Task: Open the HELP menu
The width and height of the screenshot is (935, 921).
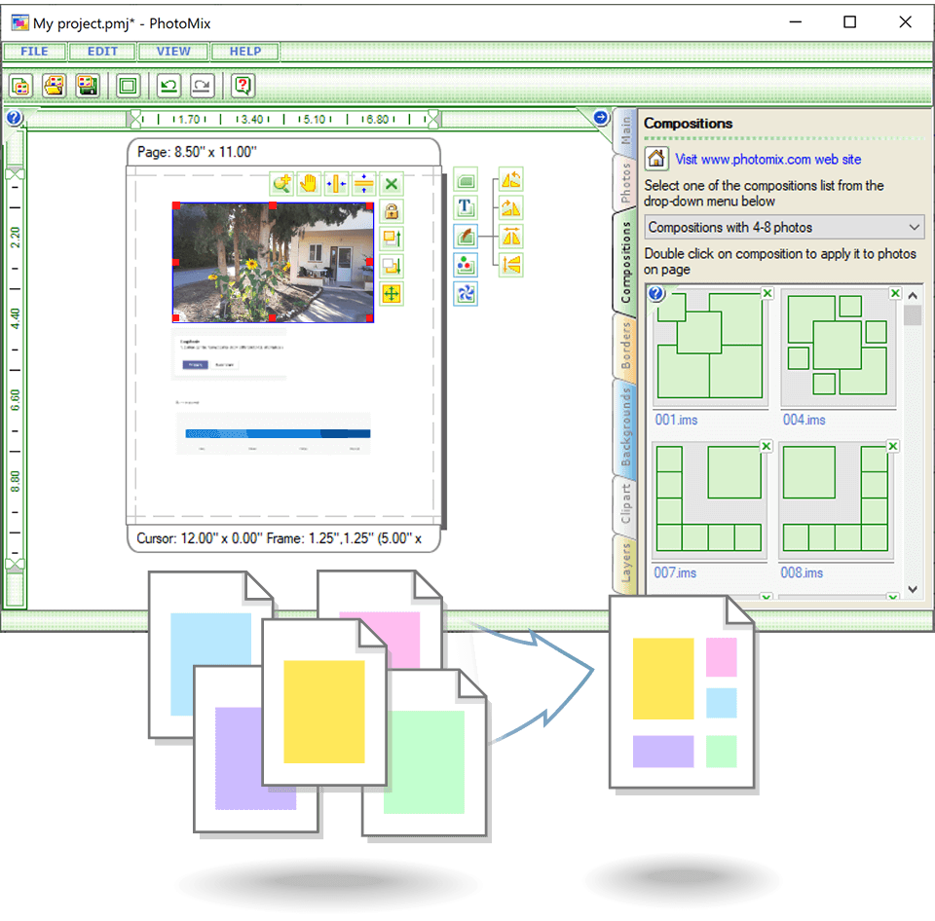Action: point(245,52)
